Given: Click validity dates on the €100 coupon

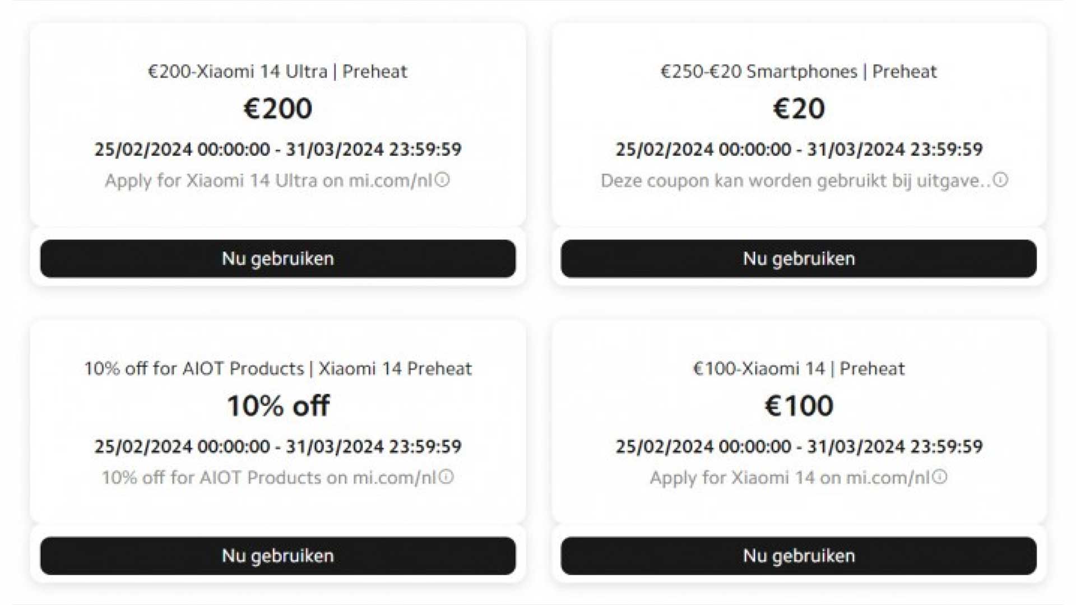Looking at the screenshot, I should coord(799,446).
